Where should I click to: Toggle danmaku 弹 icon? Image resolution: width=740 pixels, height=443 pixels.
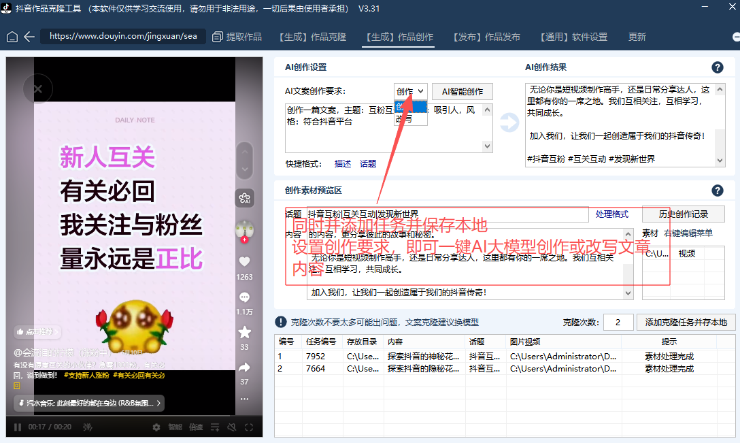coord(87,427)
